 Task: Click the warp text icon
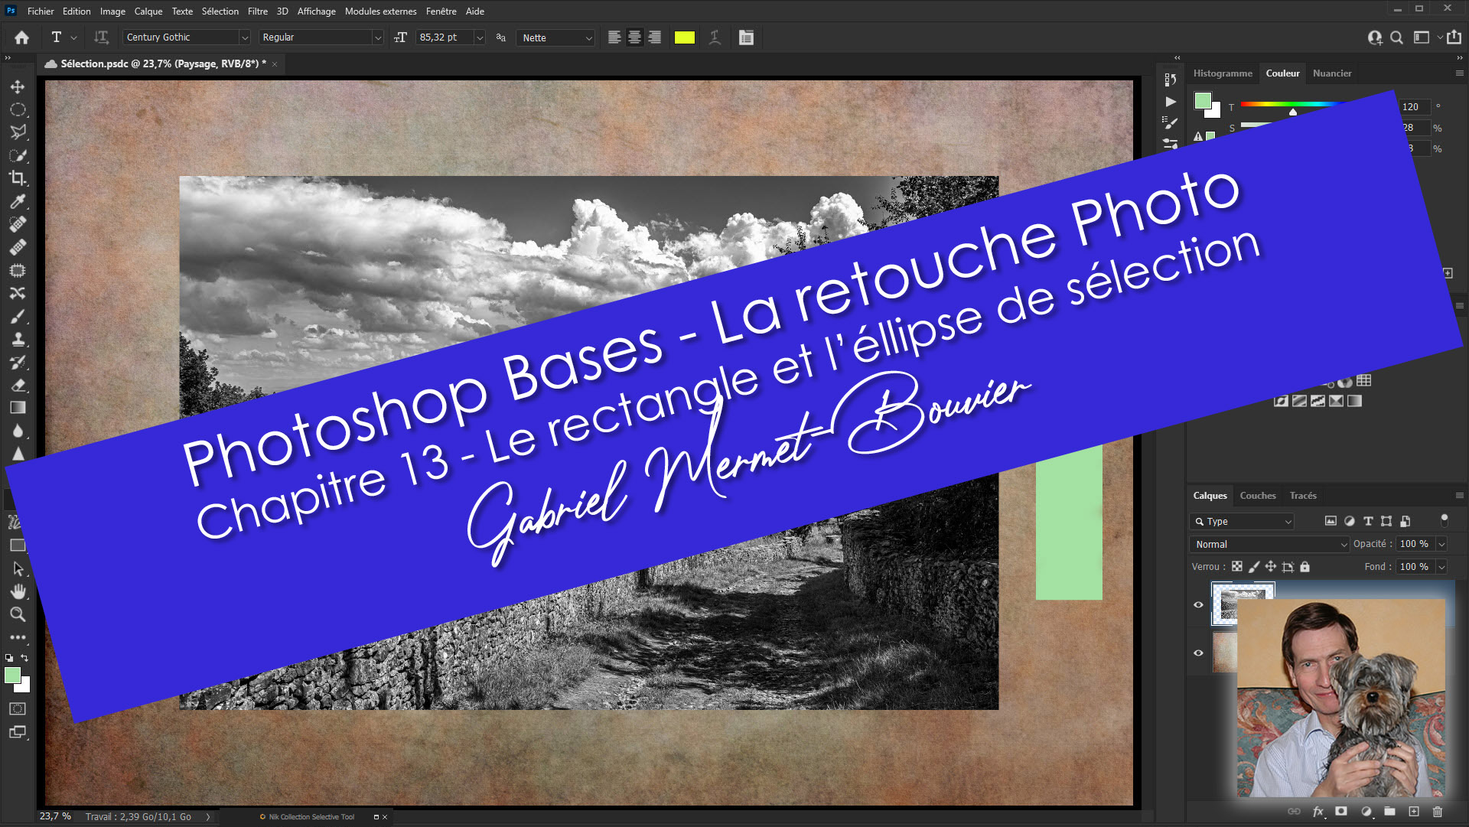click(x=715, y=37)
